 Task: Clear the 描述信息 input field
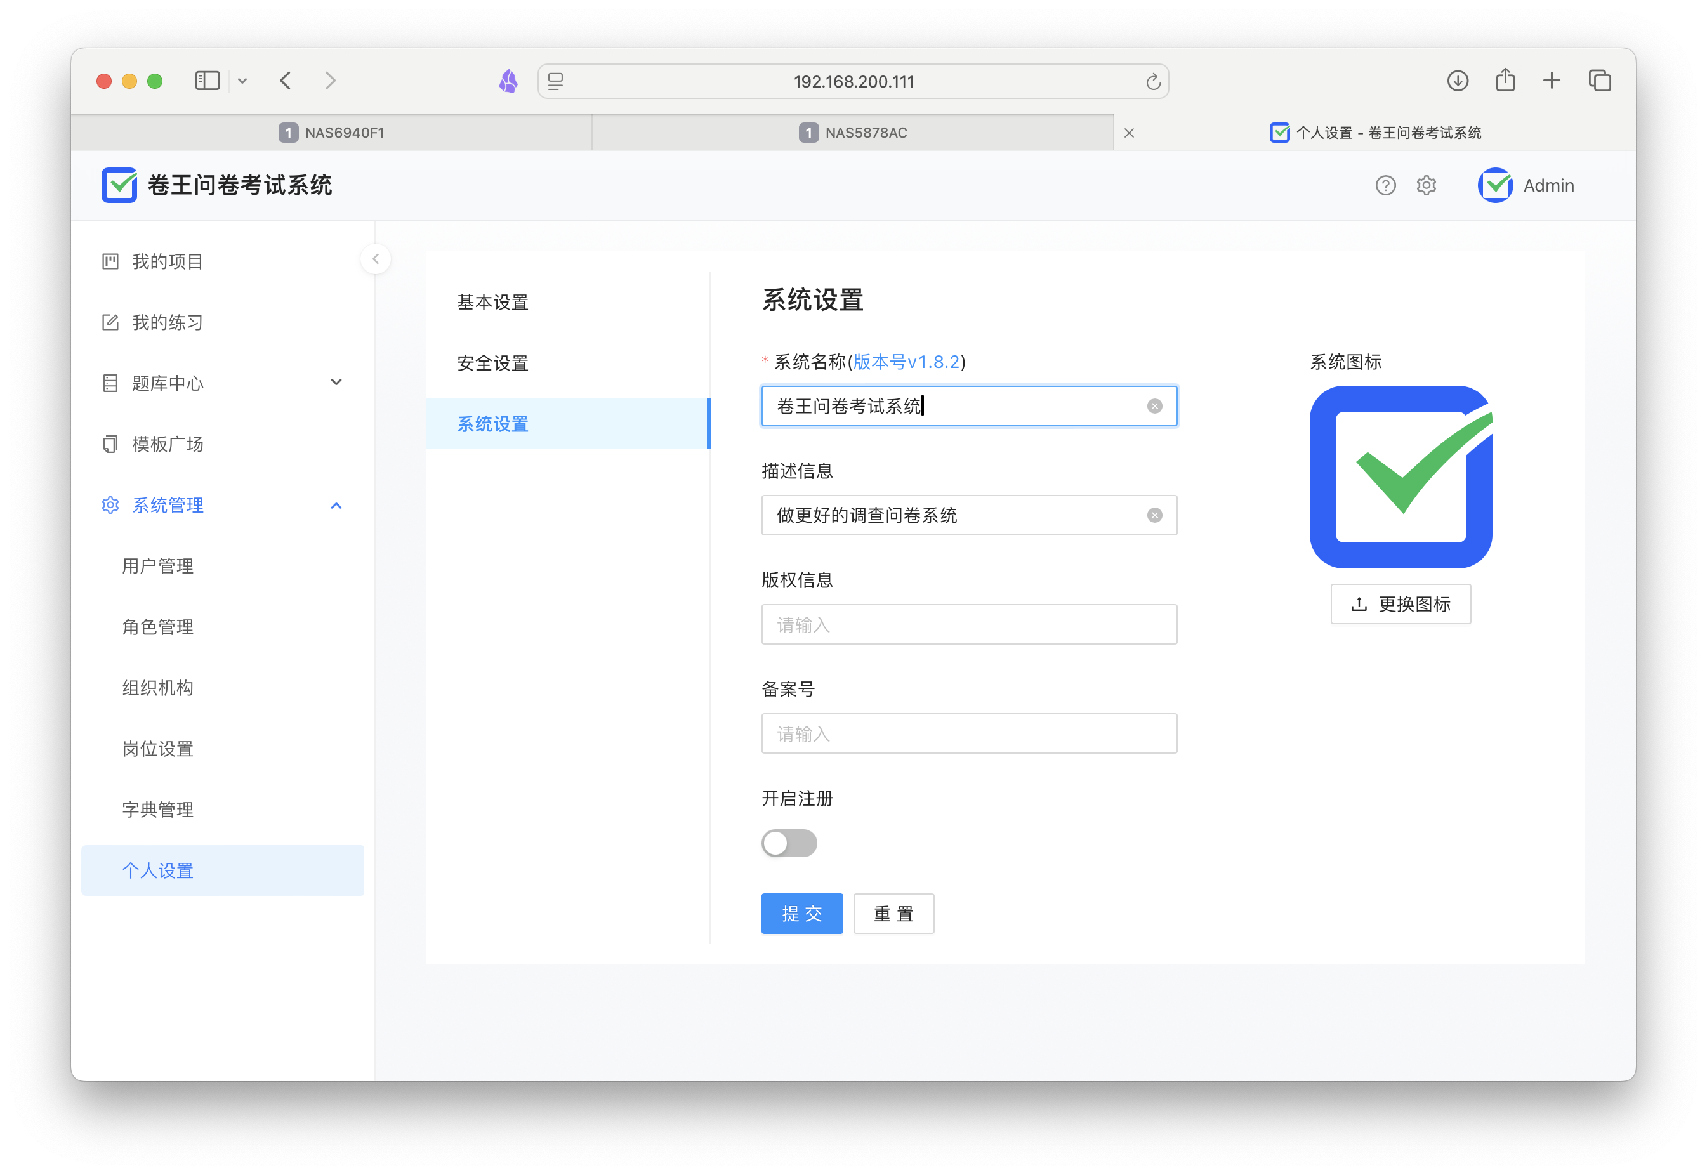[1155, 515]
